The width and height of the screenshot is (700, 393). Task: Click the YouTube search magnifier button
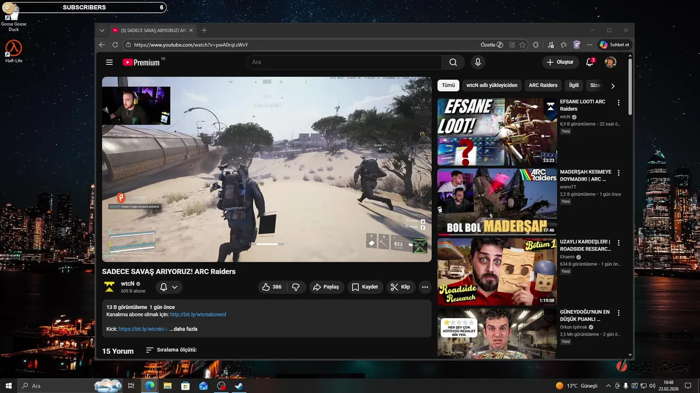coord(453,62)
